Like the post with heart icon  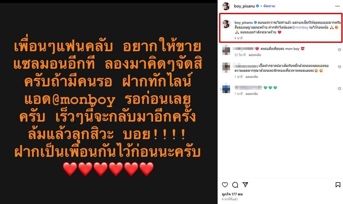click(225, 185)
